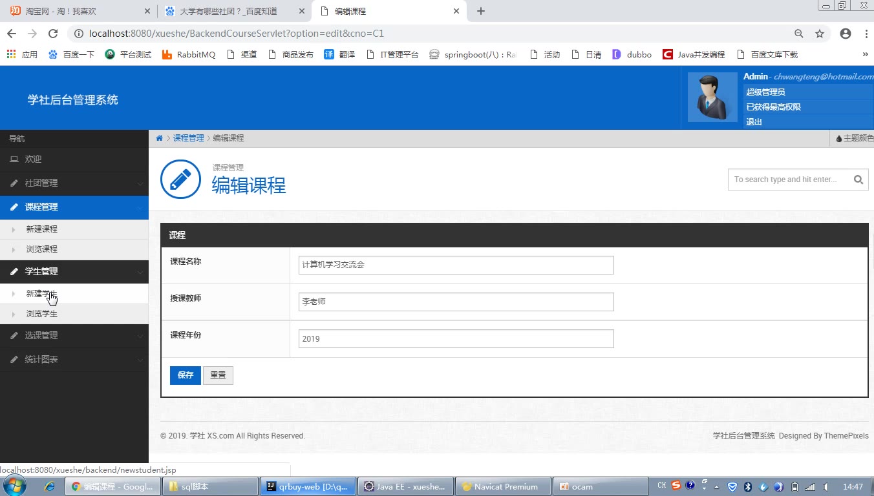The image size is (874, 496).
Task: Open the 活动 bookmark
Action: coord(545,55)
